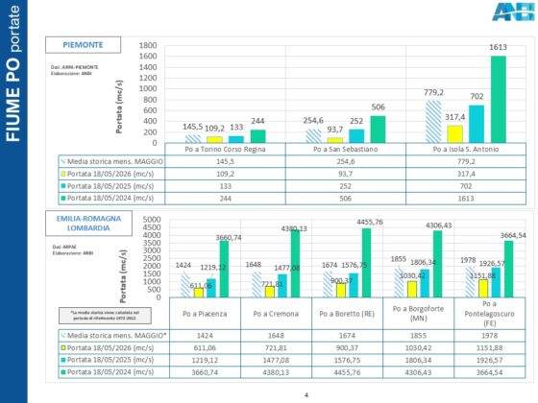This screenshot has height=403, width=538.
Task: Select the green legend marker Portata 18/05/2024 Piemonte
Action: [x=63, y=198]
